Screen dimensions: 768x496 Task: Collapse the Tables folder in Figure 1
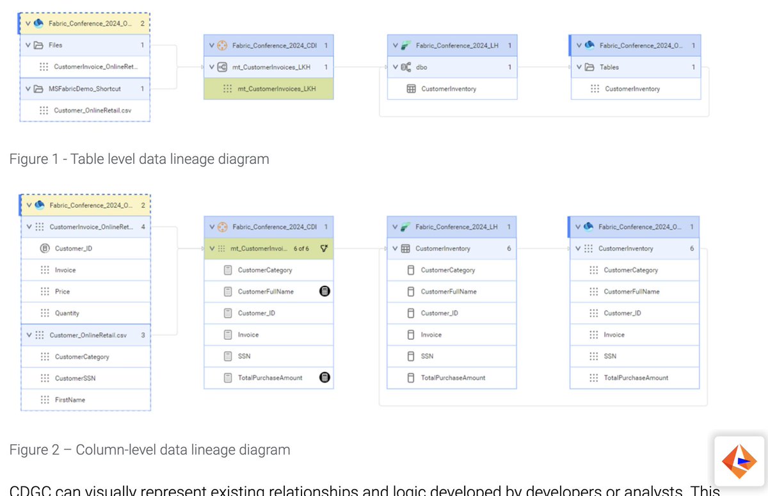coord(579,67)
